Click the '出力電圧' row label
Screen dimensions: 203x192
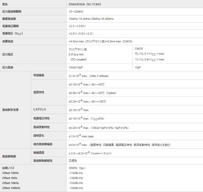coord(8,54)
